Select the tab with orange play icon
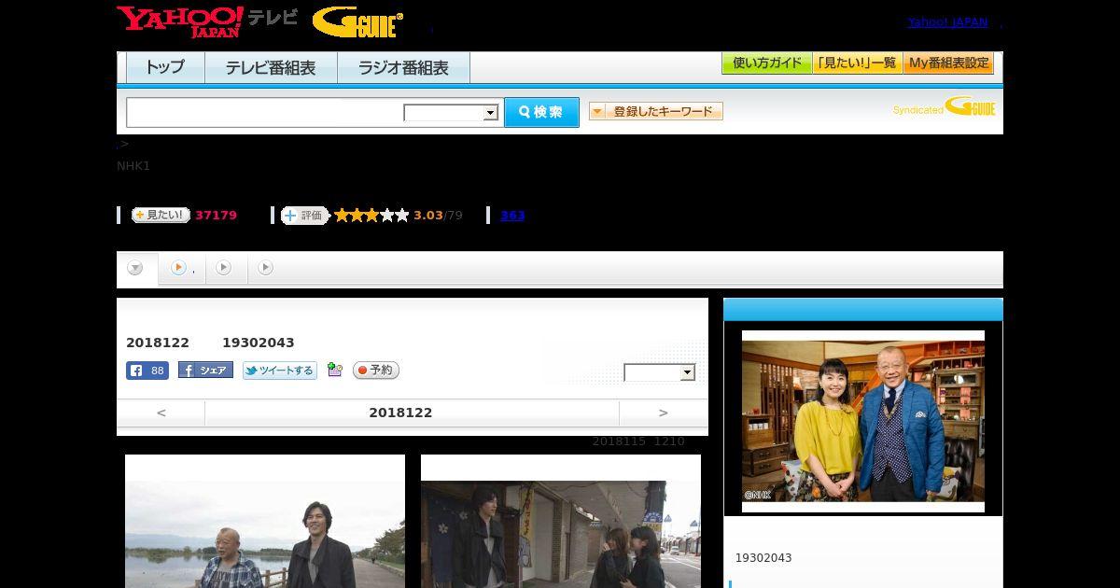Image resolution: width=1120 pixels, height=588 pixels. tap(181, 268)
